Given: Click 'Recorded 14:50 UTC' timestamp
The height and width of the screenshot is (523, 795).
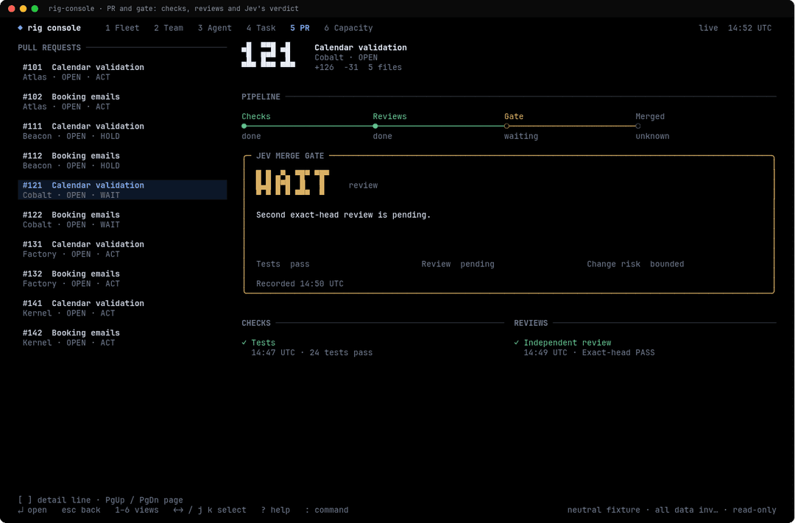Looking at the screenshot, I should [x=300, y=284].
